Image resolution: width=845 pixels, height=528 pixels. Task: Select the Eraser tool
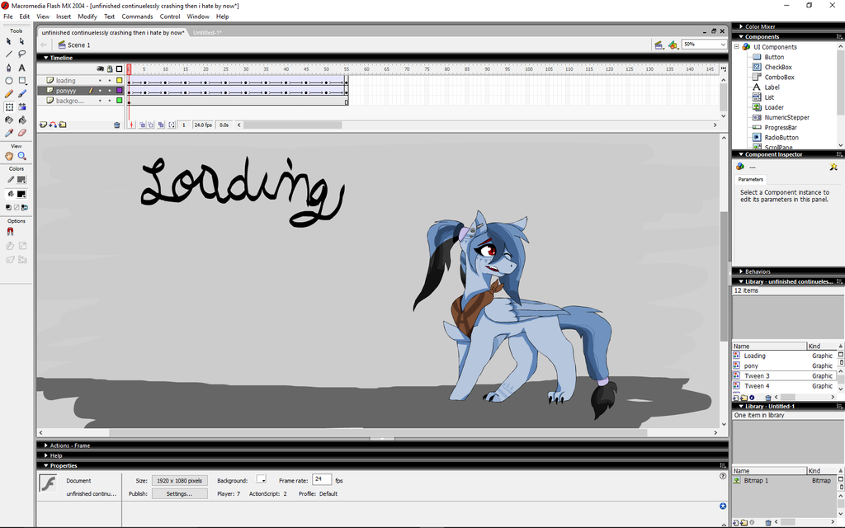(22, 133)
